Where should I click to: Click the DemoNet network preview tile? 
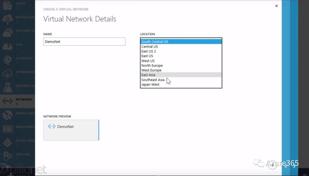point(71,130)
